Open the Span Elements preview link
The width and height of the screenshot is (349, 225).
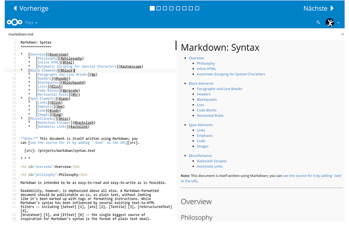(x=201, y=125)
